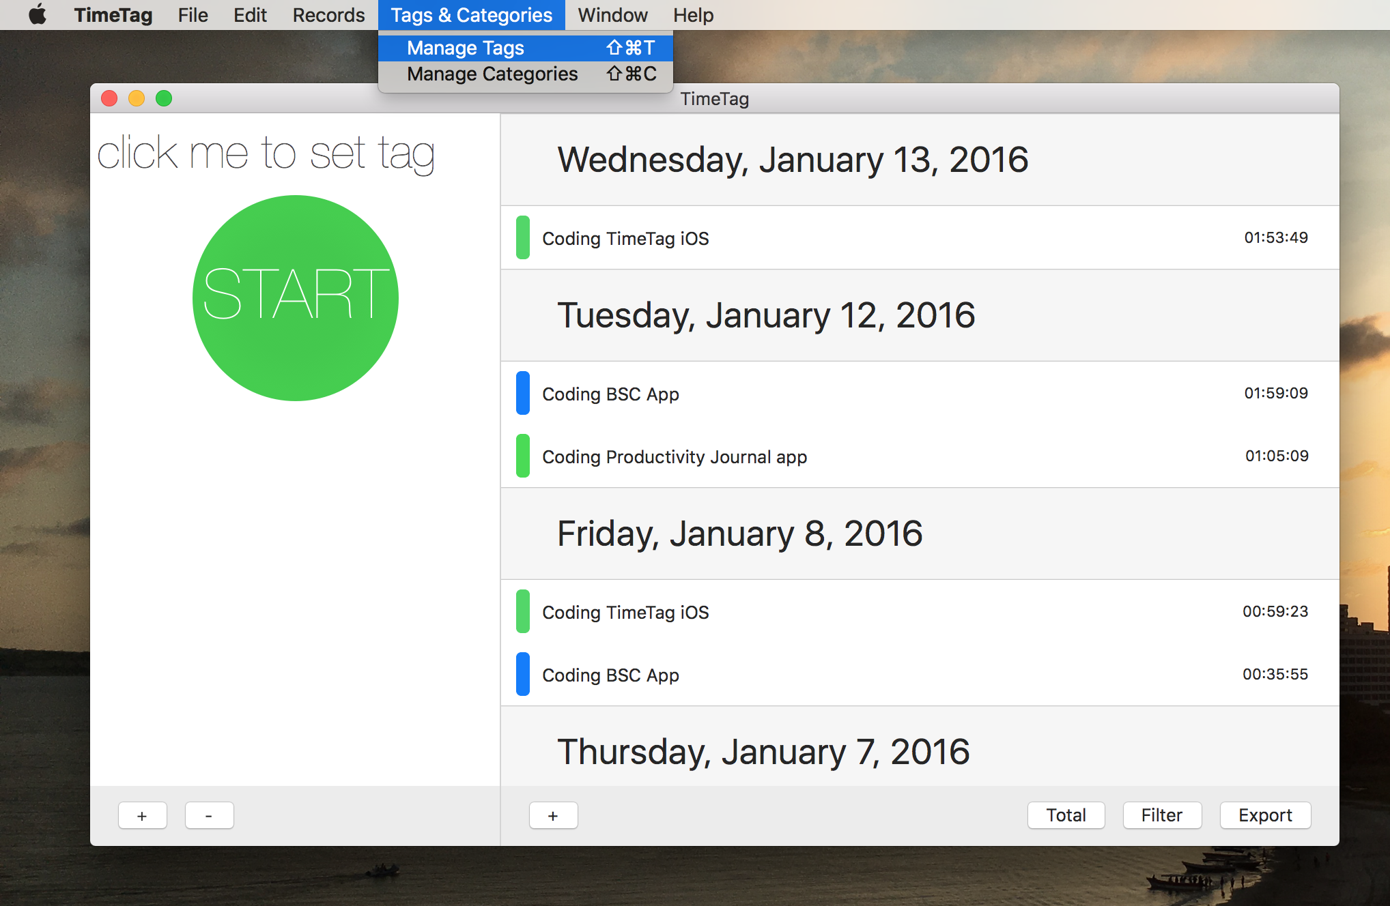Click the green START timer button
Screen dimensions: 1390x906
pyautogui.click(x=296, y=298)
